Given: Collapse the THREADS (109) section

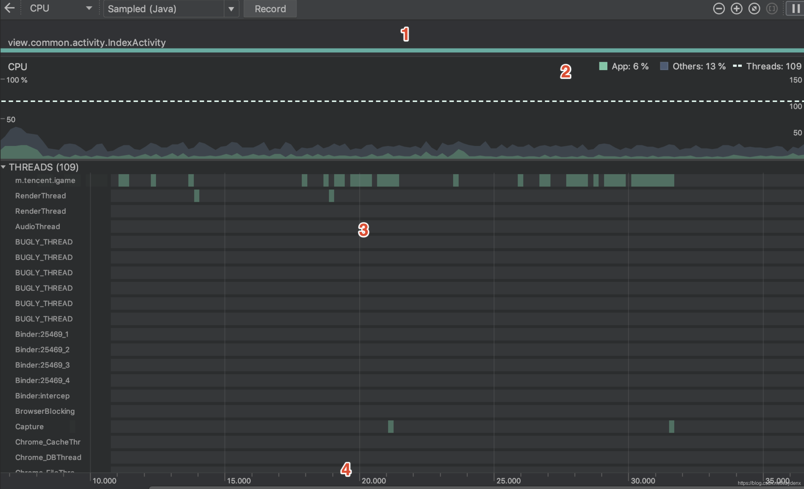Looking at the screenshot, I should point(3,167).
